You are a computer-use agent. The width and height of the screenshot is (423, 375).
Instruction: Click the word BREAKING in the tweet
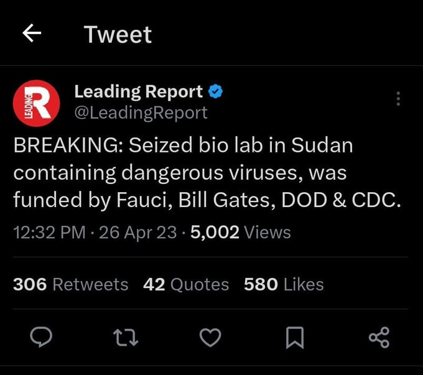tap(68, 146)
